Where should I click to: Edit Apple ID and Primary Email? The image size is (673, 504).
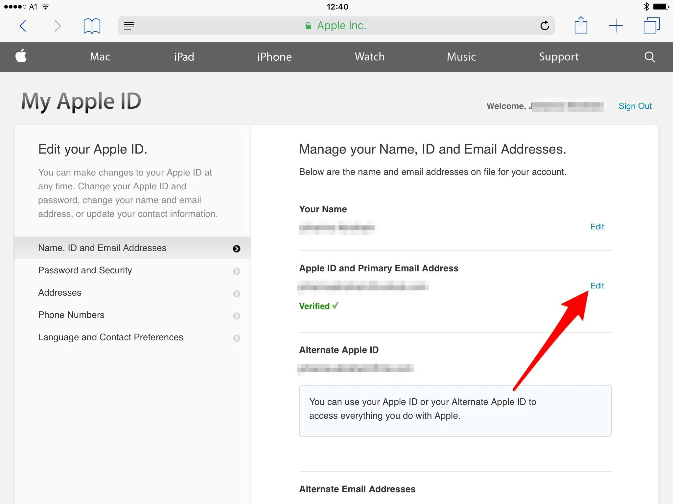pos(597,286)
